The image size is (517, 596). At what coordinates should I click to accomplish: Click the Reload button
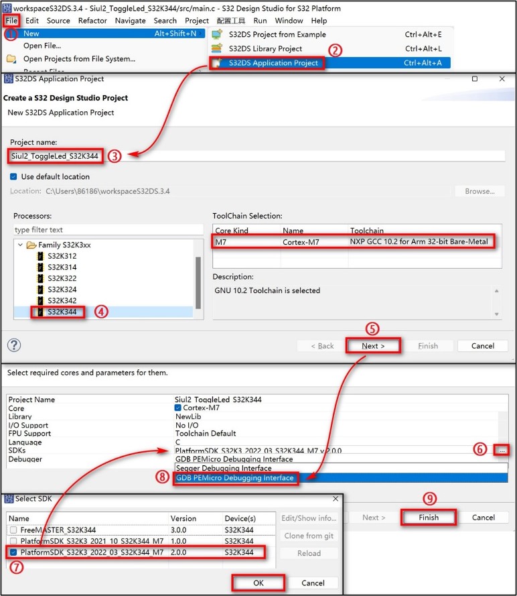309,553
